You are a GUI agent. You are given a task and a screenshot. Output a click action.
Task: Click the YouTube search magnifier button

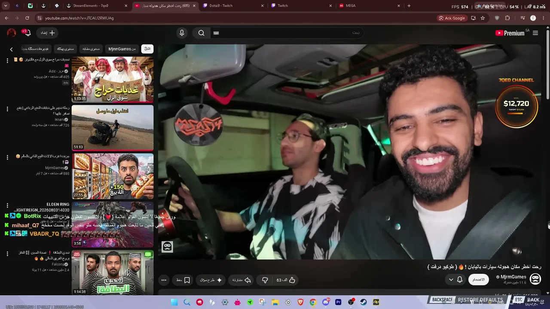click(x=201, y=33)
